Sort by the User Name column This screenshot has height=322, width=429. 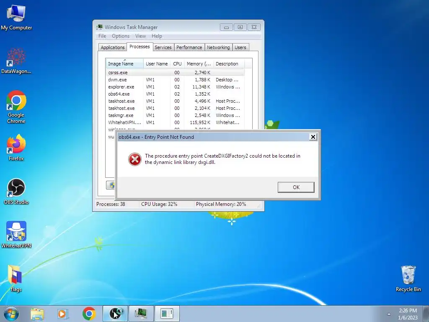pyautogui.click(x=157, y=64)
